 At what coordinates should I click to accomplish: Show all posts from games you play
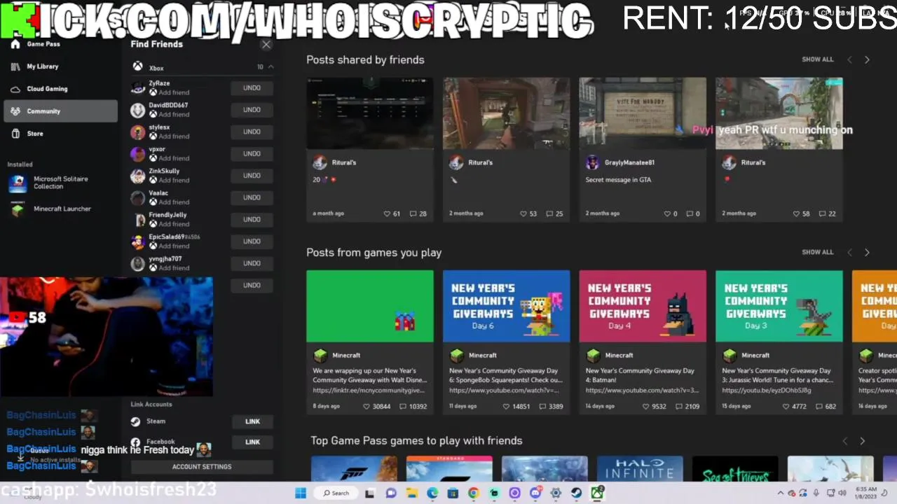tap(818, 252)
